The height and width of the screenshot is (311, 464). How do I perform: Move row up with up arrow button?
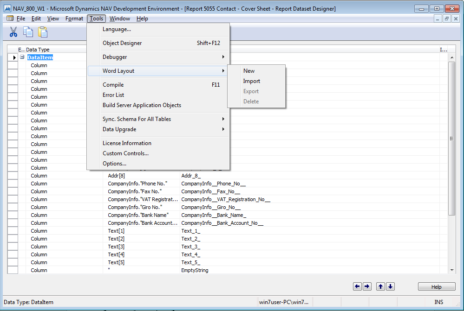(381, 286)
